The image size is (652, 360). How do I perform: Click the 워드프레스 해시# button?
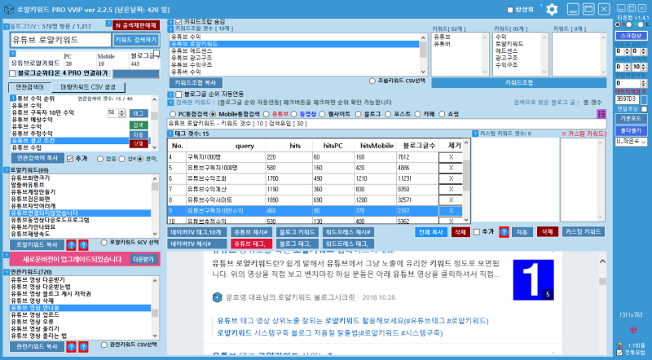[x=348, y=232]
